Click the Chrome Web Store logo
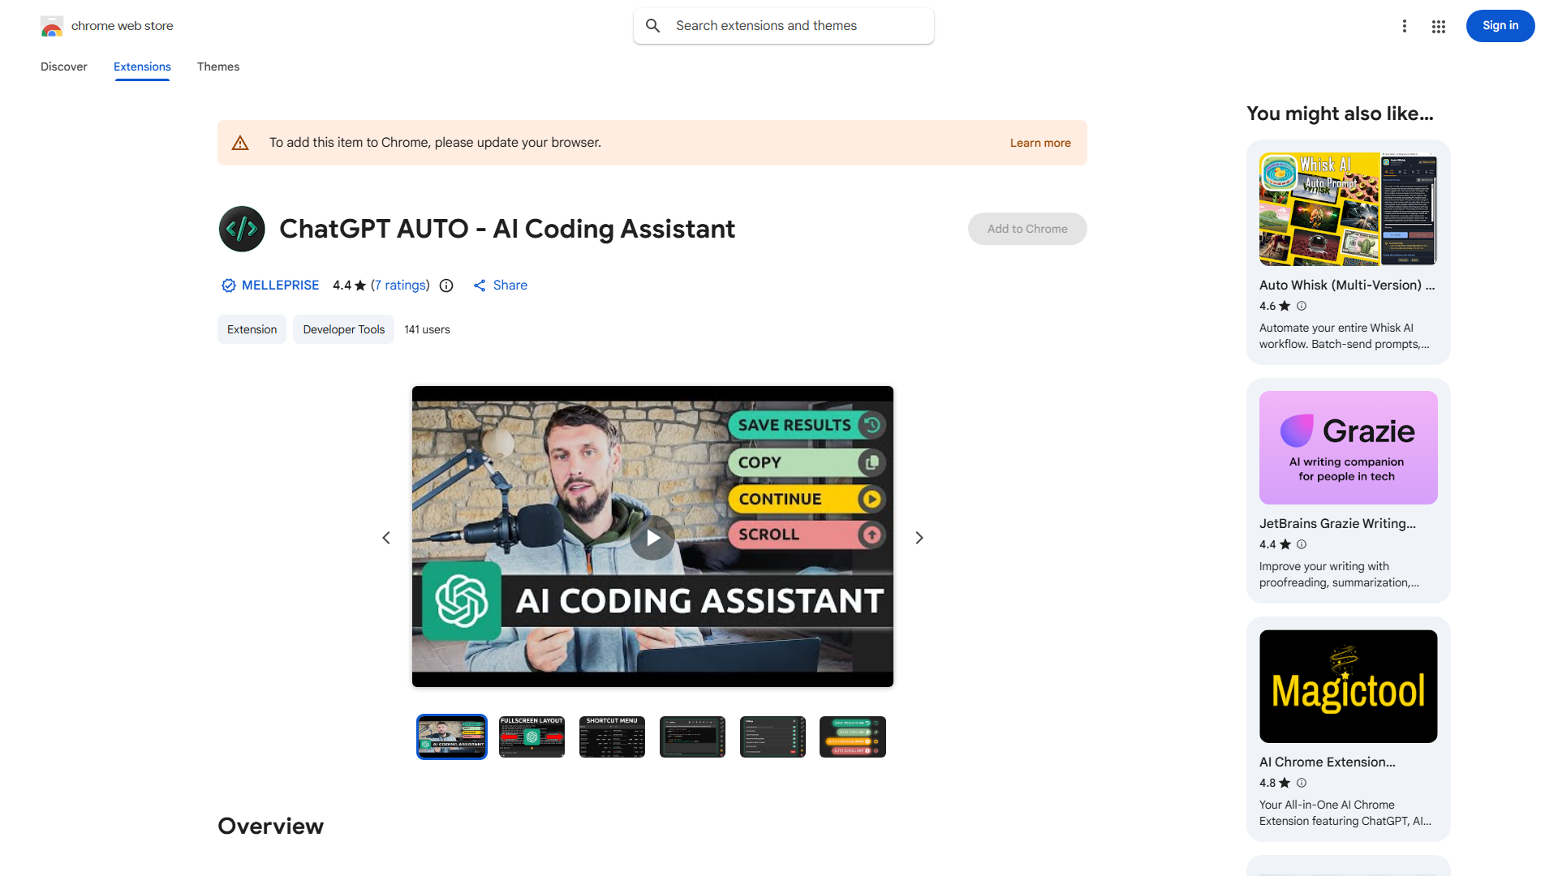 point(52,25)
